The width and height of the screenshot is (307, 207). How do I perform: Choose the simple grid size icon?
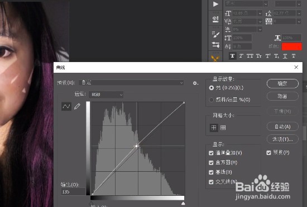tap(214, 128)
